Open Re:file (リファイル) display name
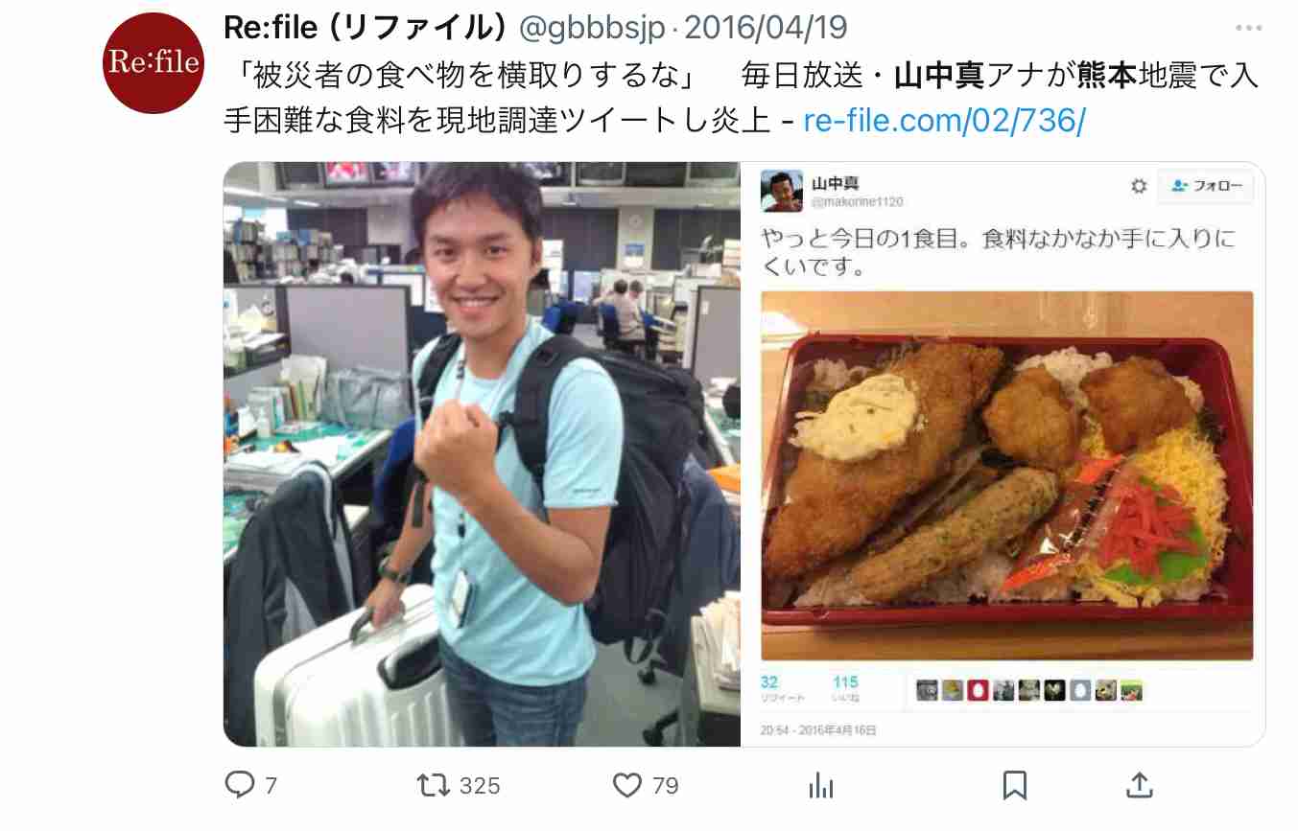 point(366,28)
